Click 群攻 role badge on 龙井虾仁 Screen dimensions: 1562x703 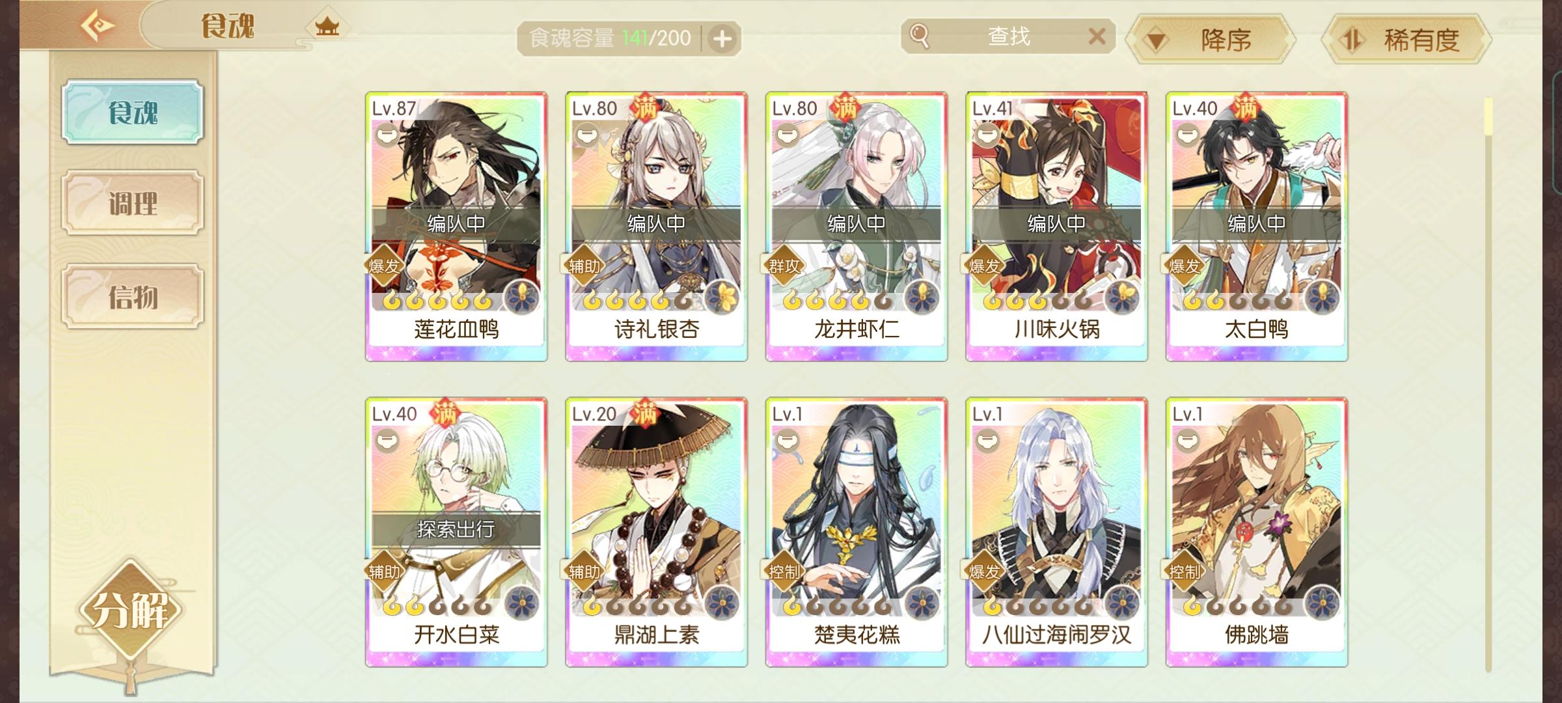coord(784,266)
